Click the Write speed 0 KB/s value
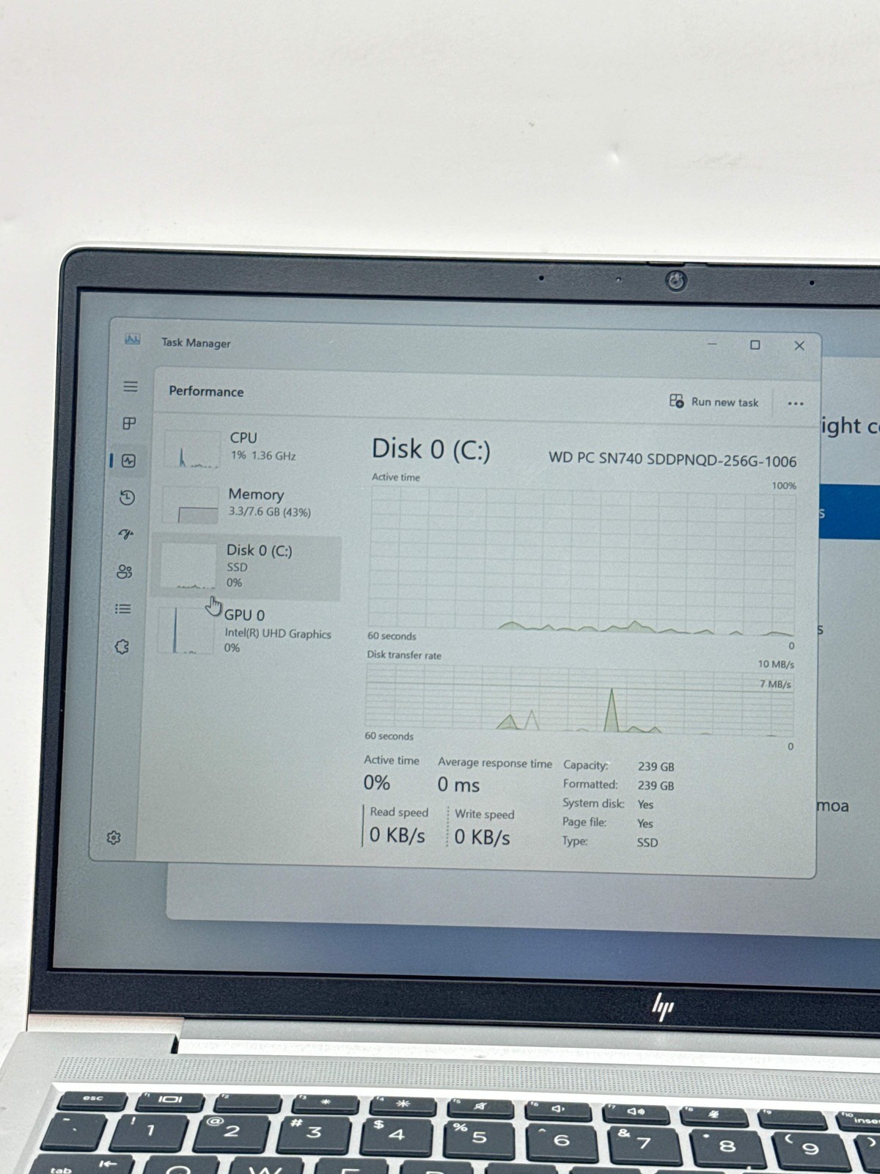The height and width of the screenshot is (1174, 880). 482,837
